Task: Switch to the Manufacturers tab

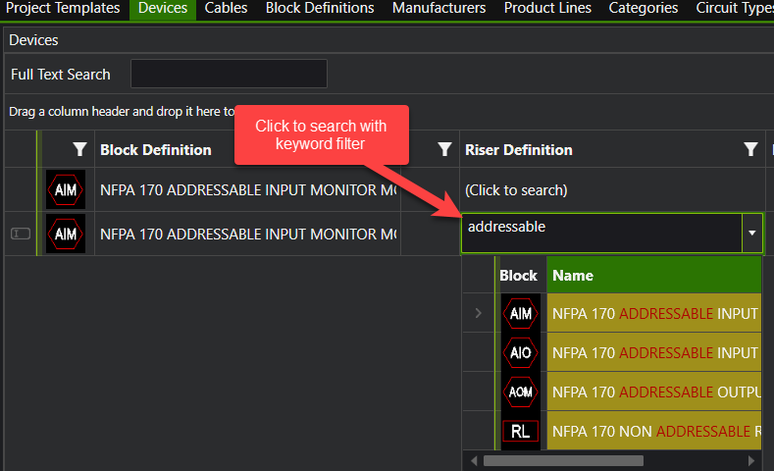Action: tap(439, 9)
